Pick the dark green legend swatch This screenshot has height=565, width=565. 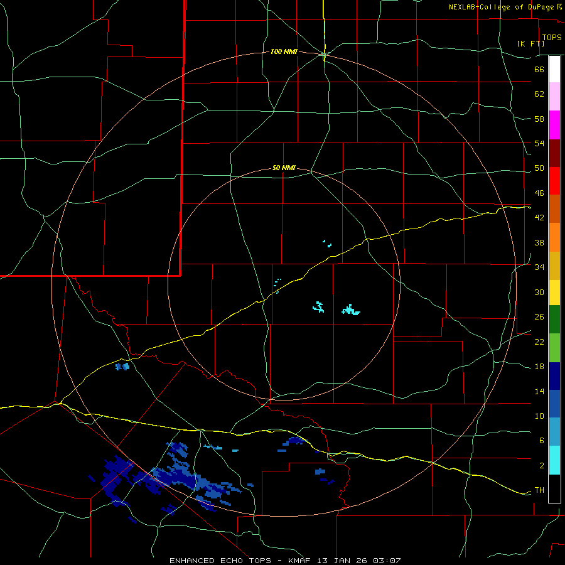[x=554, y=320]
